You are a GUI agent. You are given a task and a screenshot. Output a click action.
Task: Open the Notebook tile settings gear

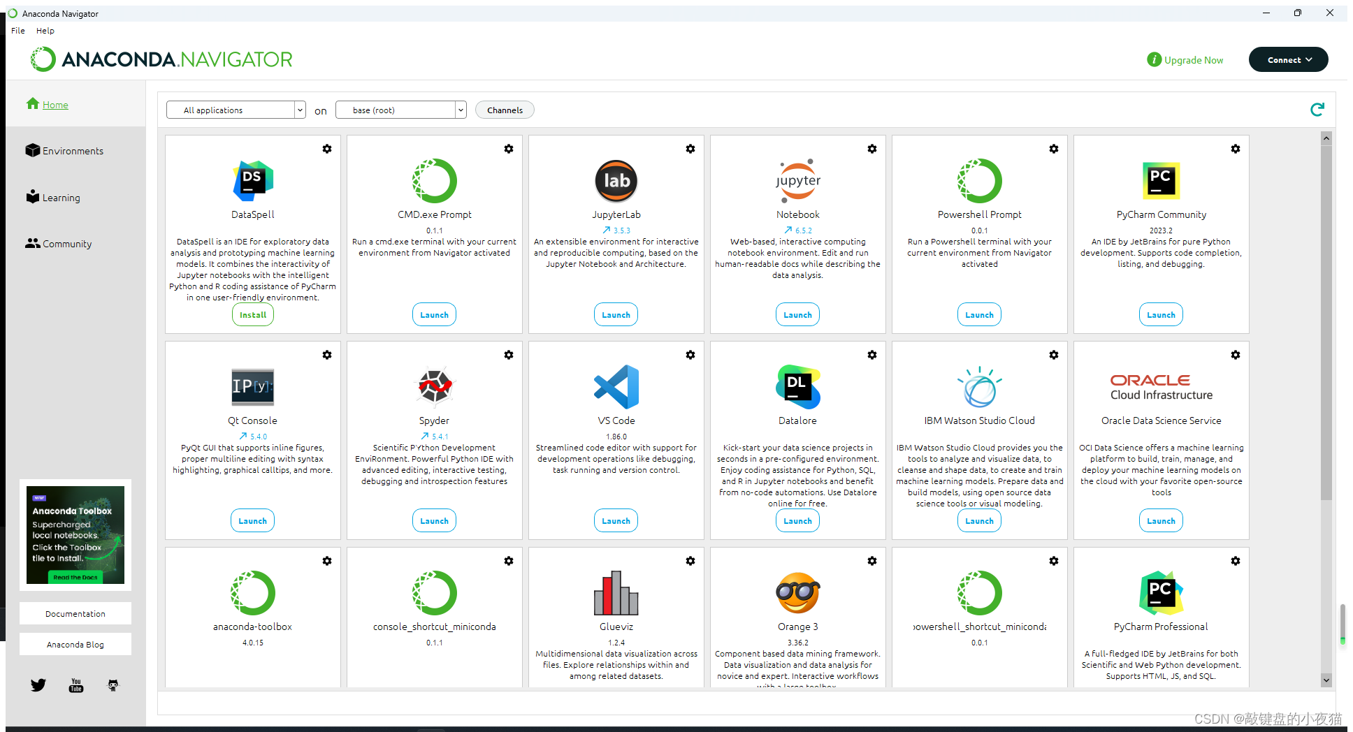[x=872, y=149]
